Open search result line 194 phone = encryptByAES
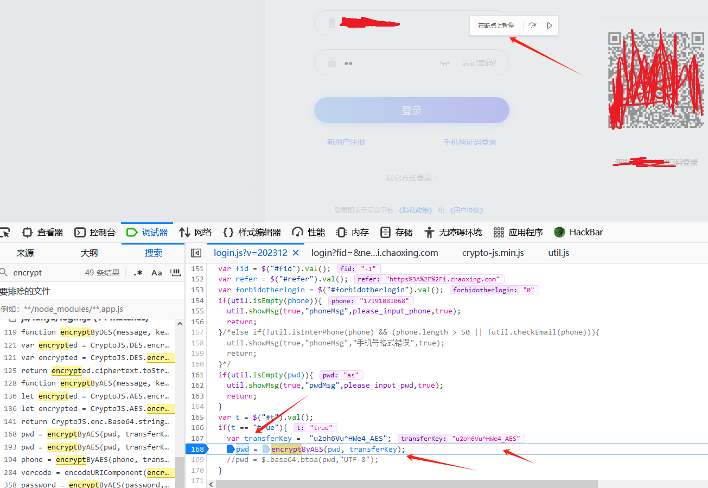This screenshot has width=708, height=488. click(x=88, y=460)
